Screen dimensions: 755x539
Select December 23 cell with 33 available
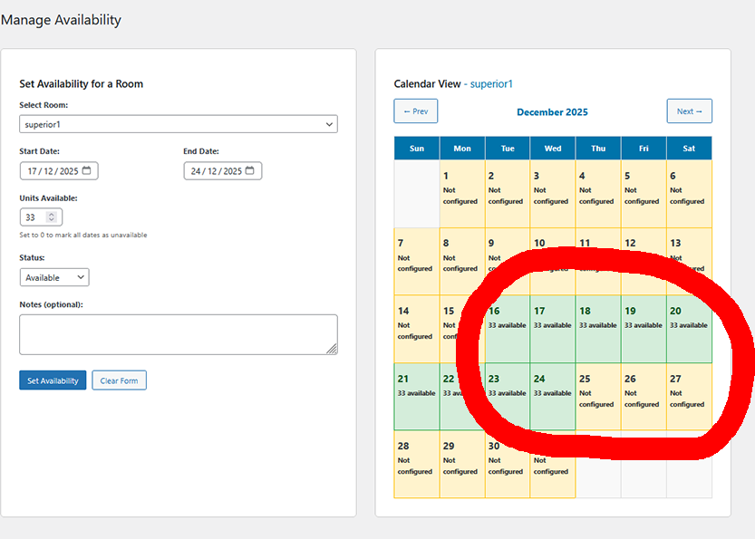click(x=508, y=397)
